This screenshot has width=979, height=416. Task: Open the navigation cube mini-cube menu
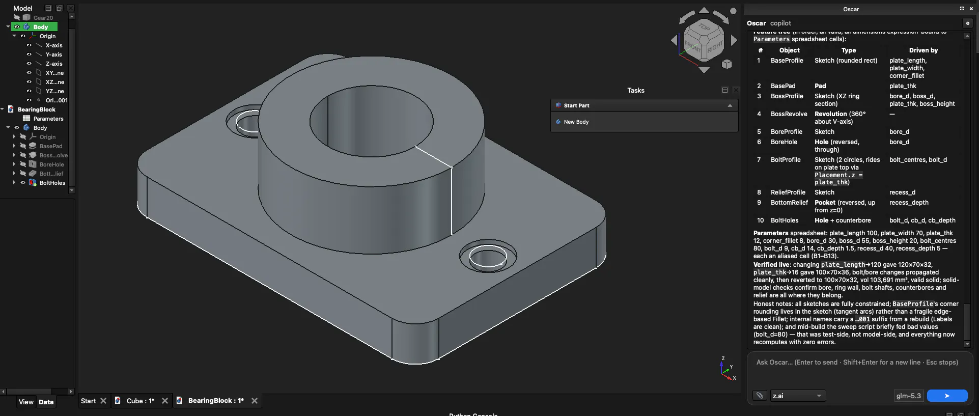[727, 64]
